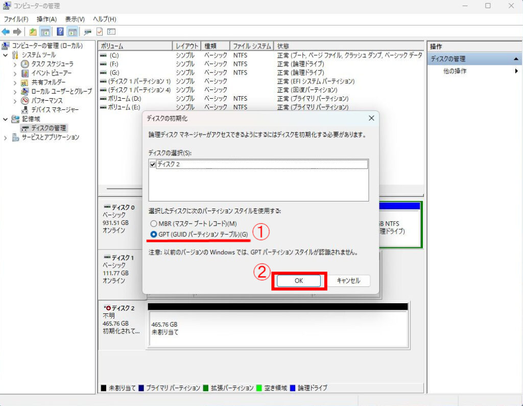Toggle the Show/Hide Console Tree toolbar icon
Screen dimensions: 523x406
point(45,32)
